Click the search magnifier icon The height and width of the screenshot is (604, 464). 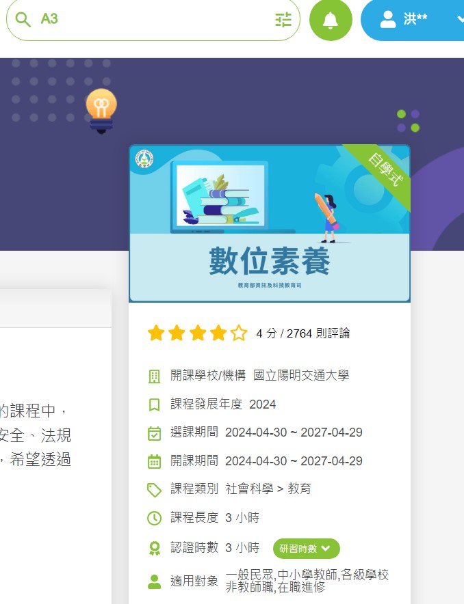click(x=23, y=19)
